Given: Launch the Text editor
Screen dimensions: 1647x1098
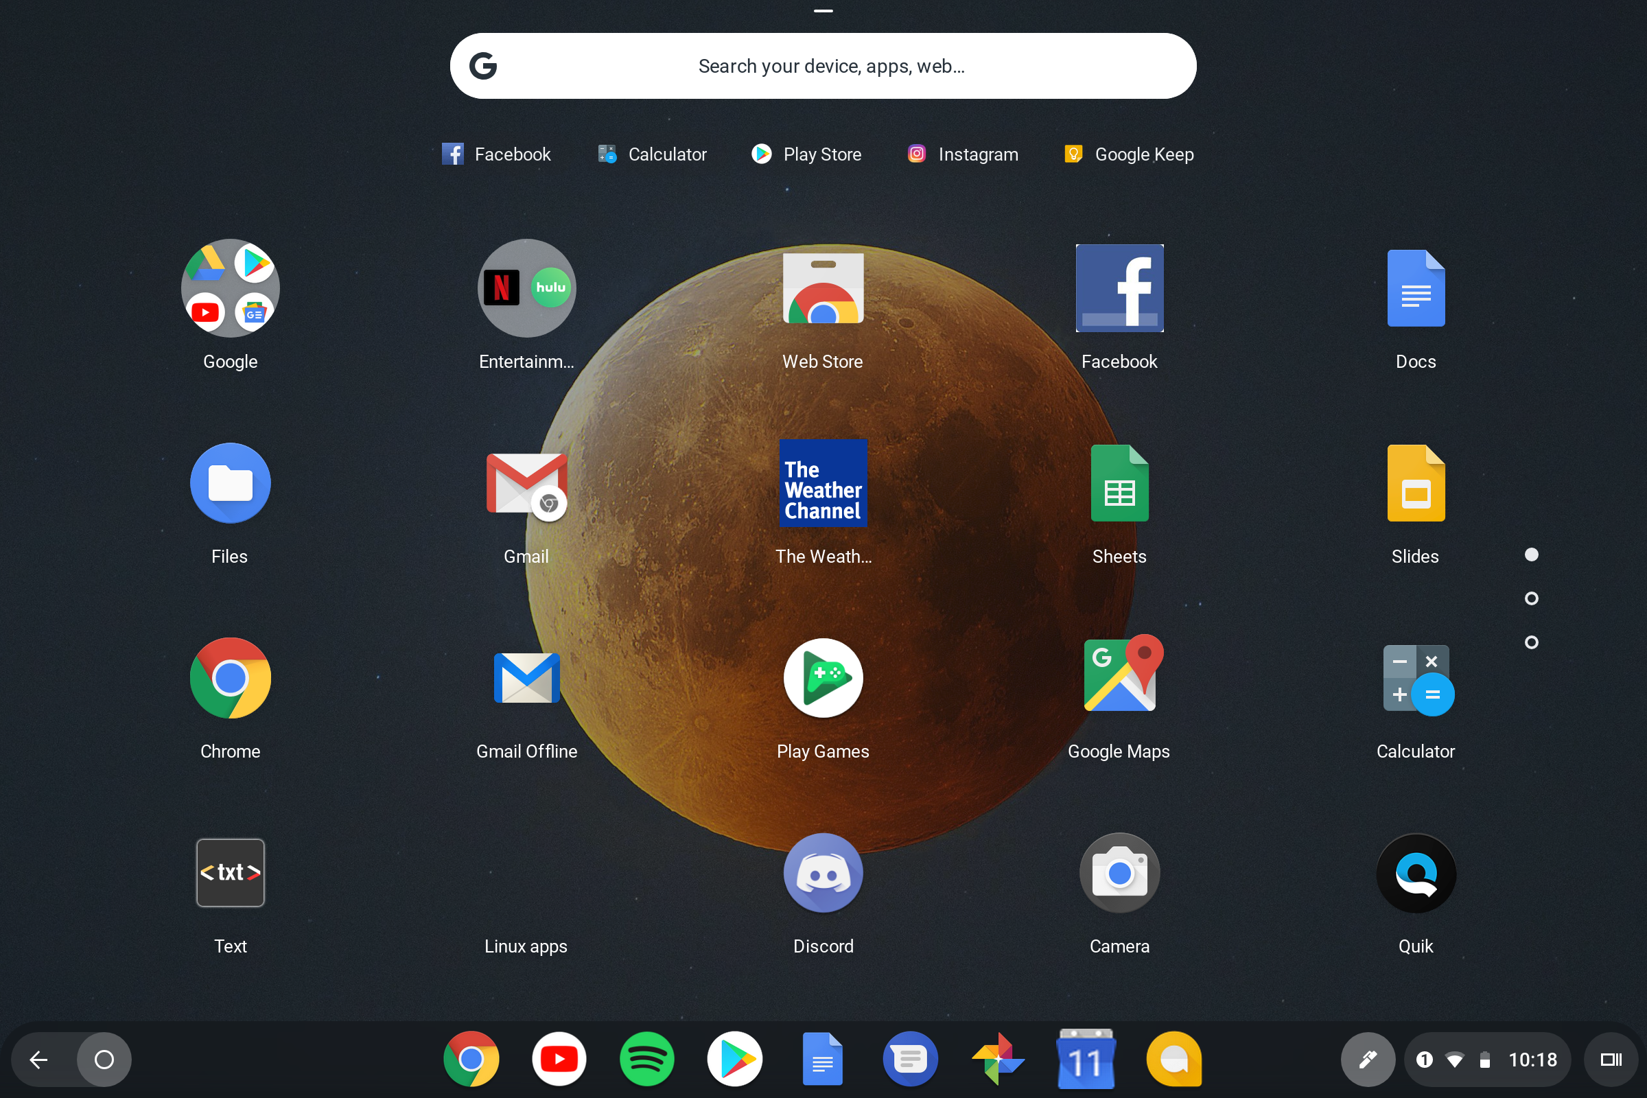Looking at the screenshot, I should coord(231,873).
